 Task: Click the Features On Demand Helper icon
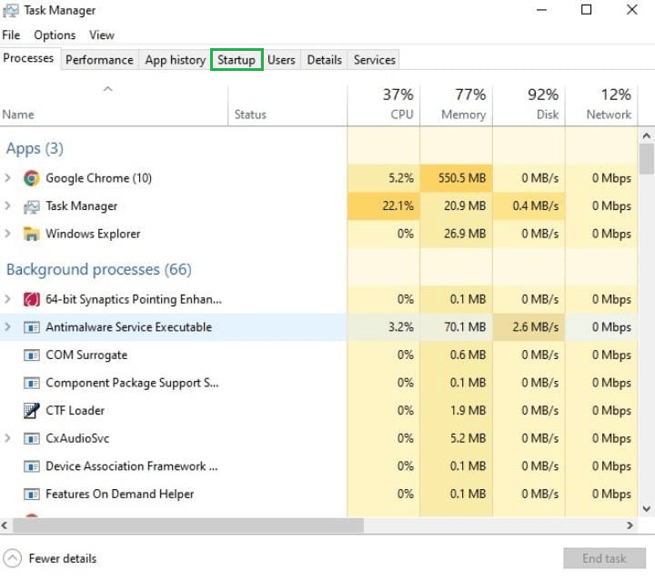click(32, 495)
